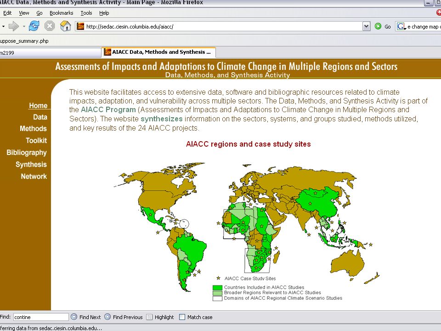The width and height of the screenshot is (441, 331).
Task: Open the Help menu
Action: [x=104, y=13]
